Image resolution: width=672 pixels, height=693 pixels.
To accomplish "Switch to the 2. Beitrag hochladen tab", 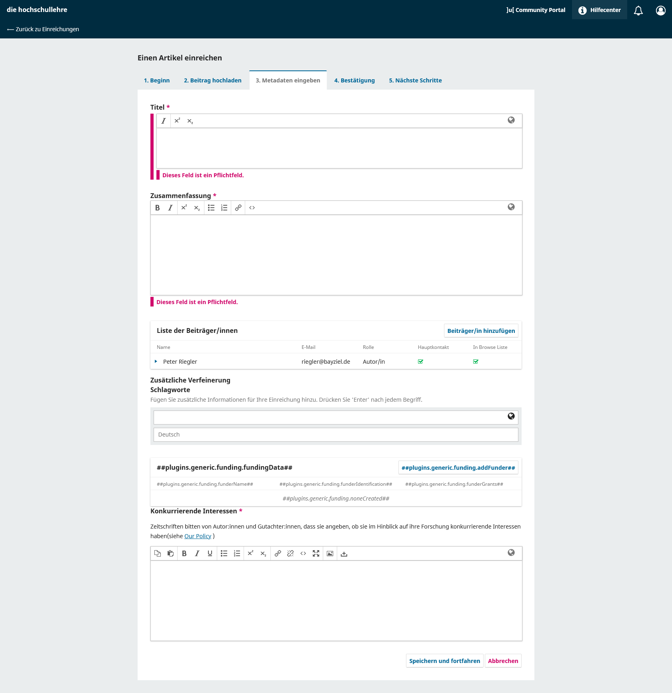I will (x=213, y=80).
